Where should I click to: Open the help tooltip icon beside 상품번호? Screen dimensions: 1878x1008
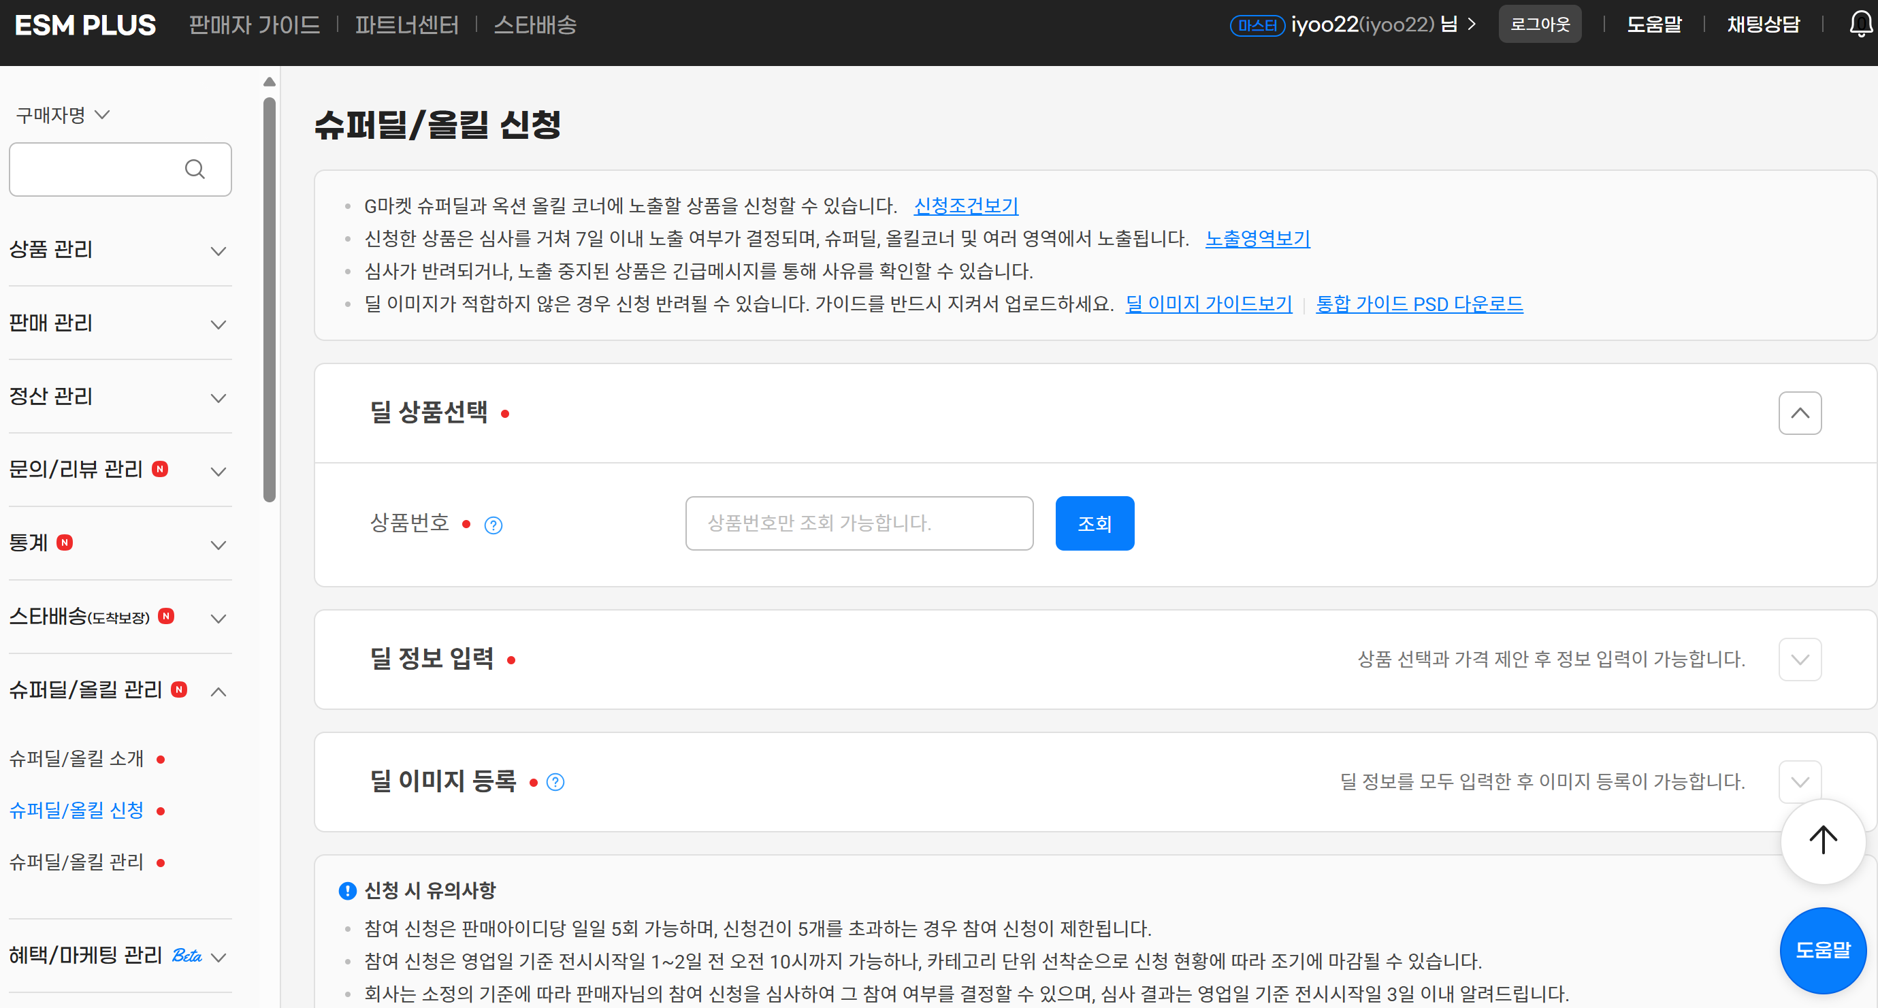click(x=493, y=524)
